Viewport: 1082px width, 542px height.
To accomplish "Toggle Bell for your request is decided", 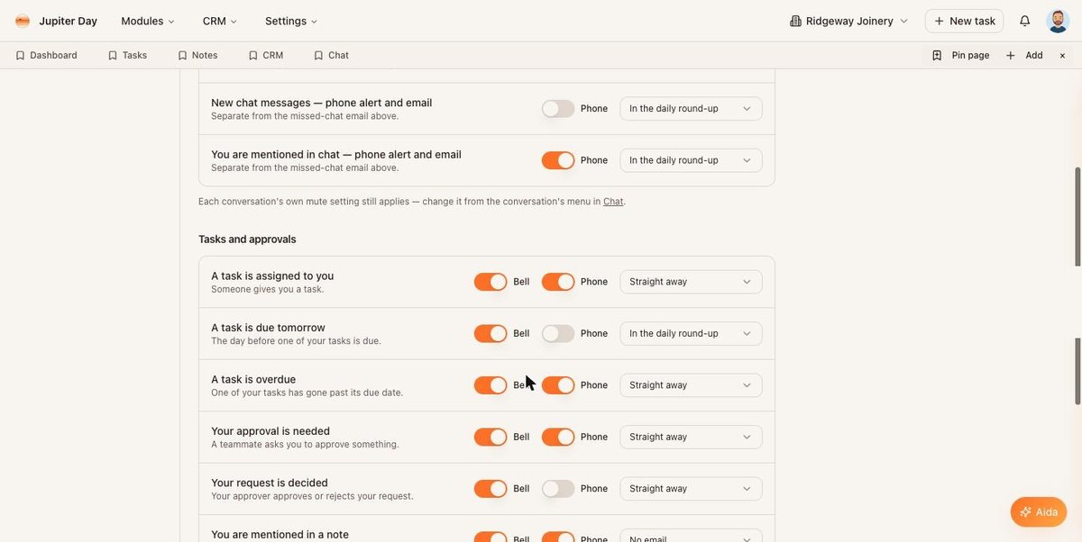I will point(491,489).
